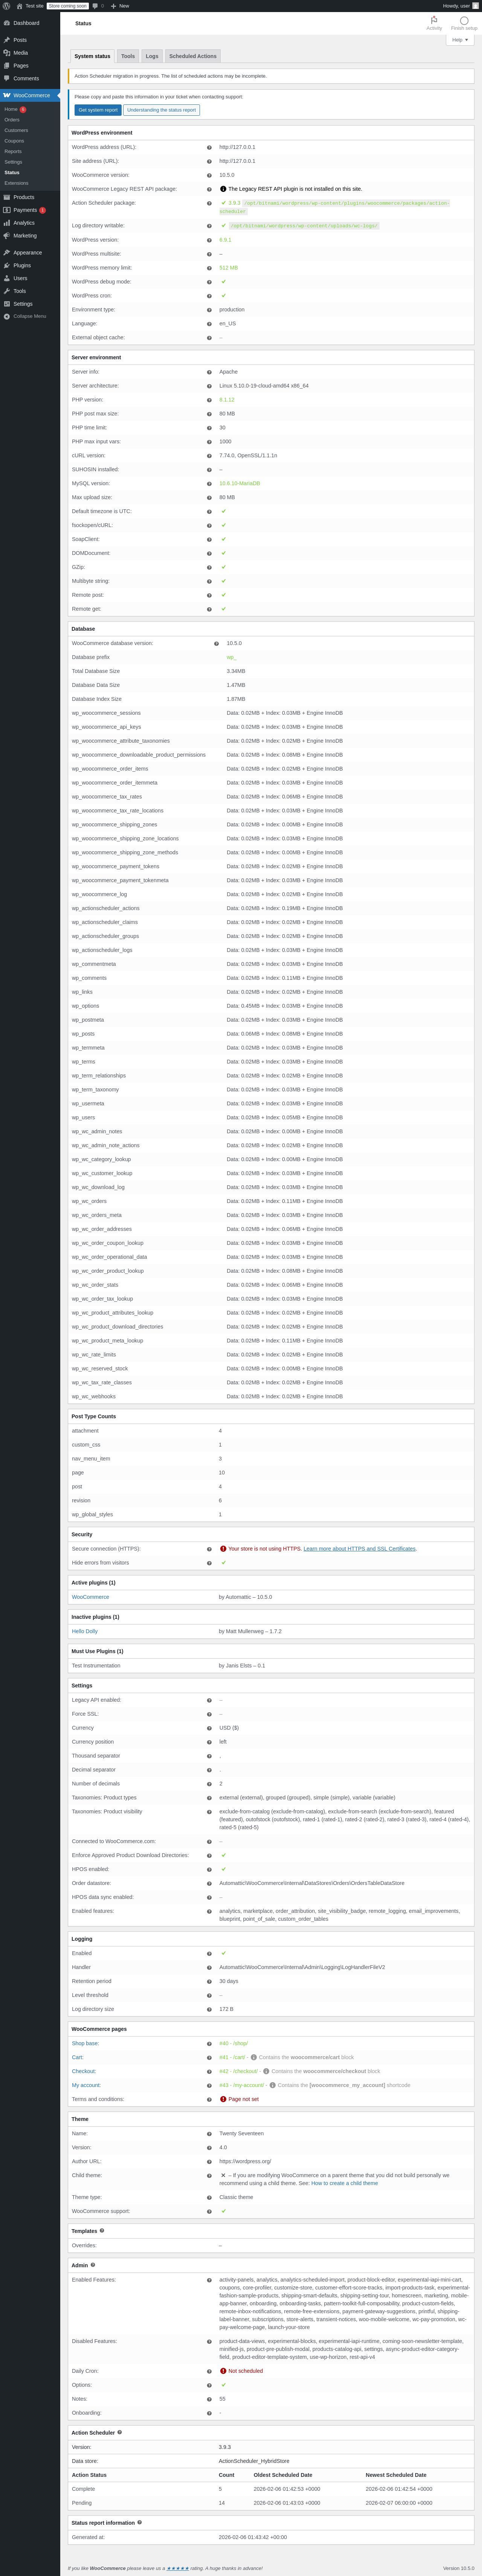Viewport: 482px width, 2576px height.
Task: Select the Pending action status row
Action: pos(272,2503)
